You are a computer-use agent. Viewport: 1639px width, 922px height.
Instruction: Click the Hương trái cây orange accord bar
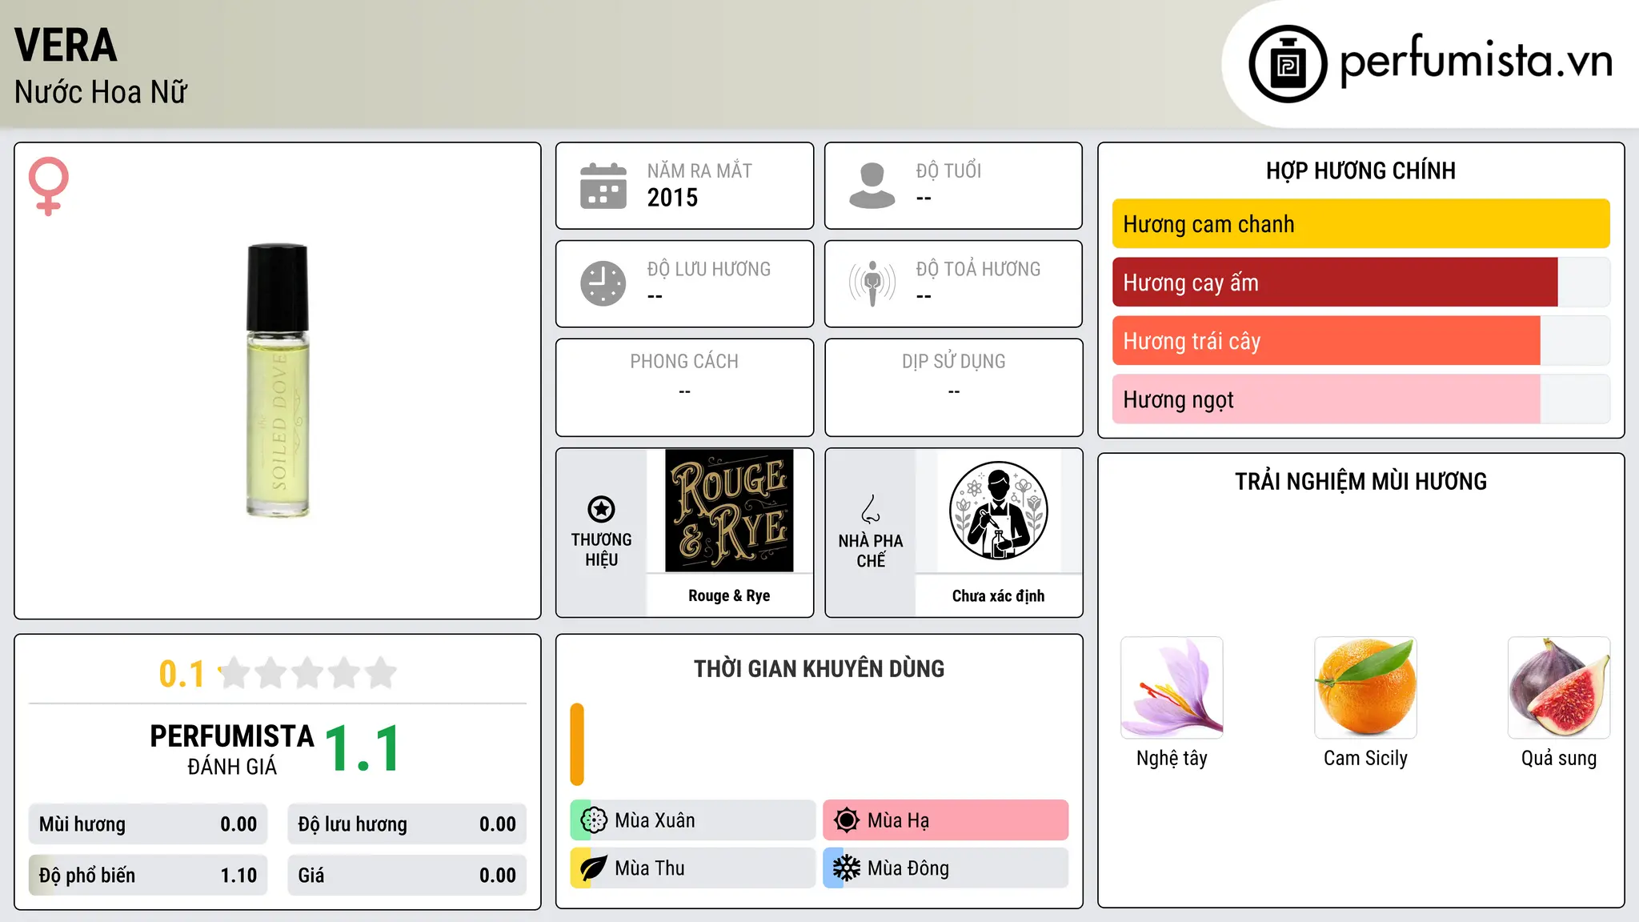coord(1326,341)
